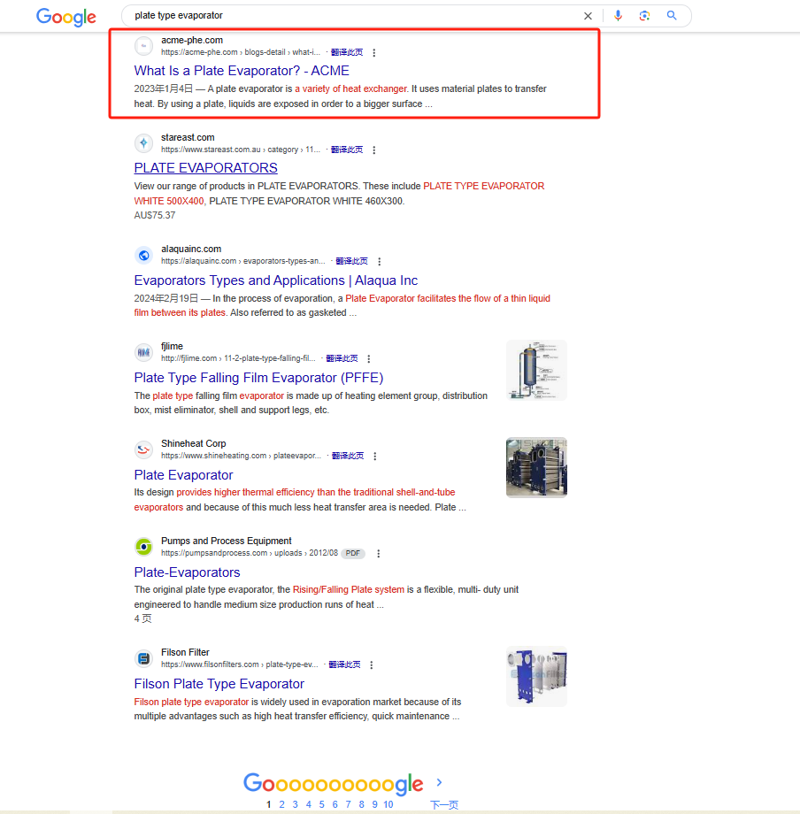Open Google Lens image search icon
This screenshot has width=800, height=814.
(644, 16)
